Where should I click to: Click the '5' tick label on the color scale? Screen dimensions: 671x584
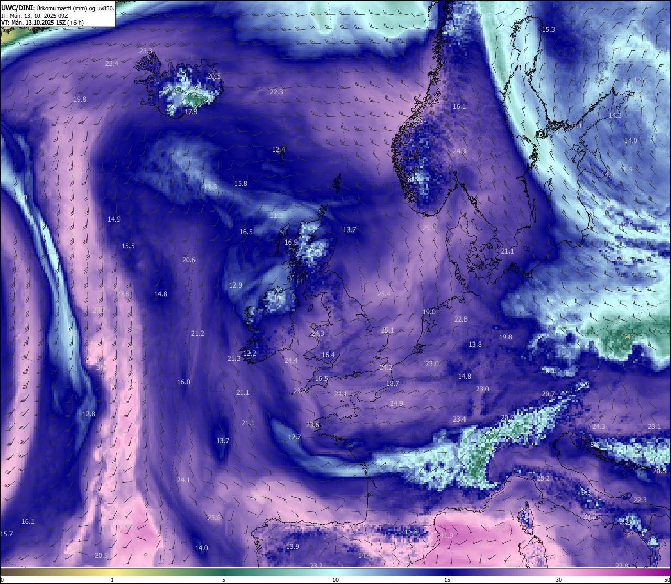coord(224,579)
